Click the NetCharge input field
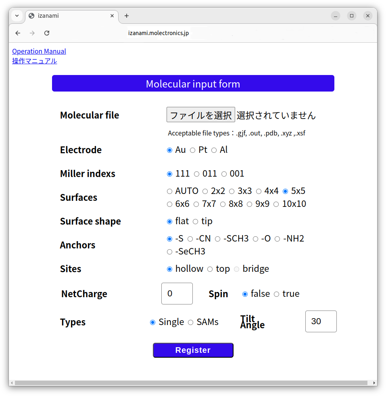 click(x=177, y=294)
